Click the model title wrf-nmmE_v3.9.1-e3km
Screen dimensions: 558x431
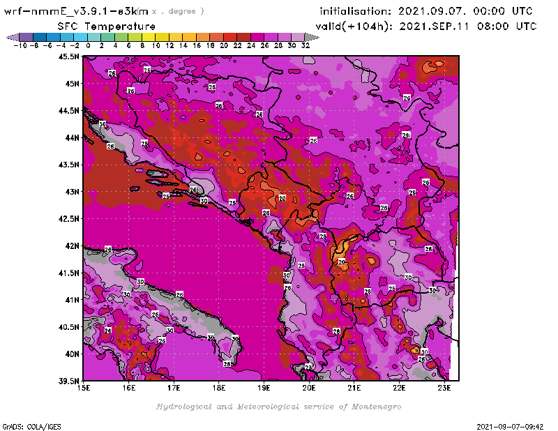coord(76,11)
